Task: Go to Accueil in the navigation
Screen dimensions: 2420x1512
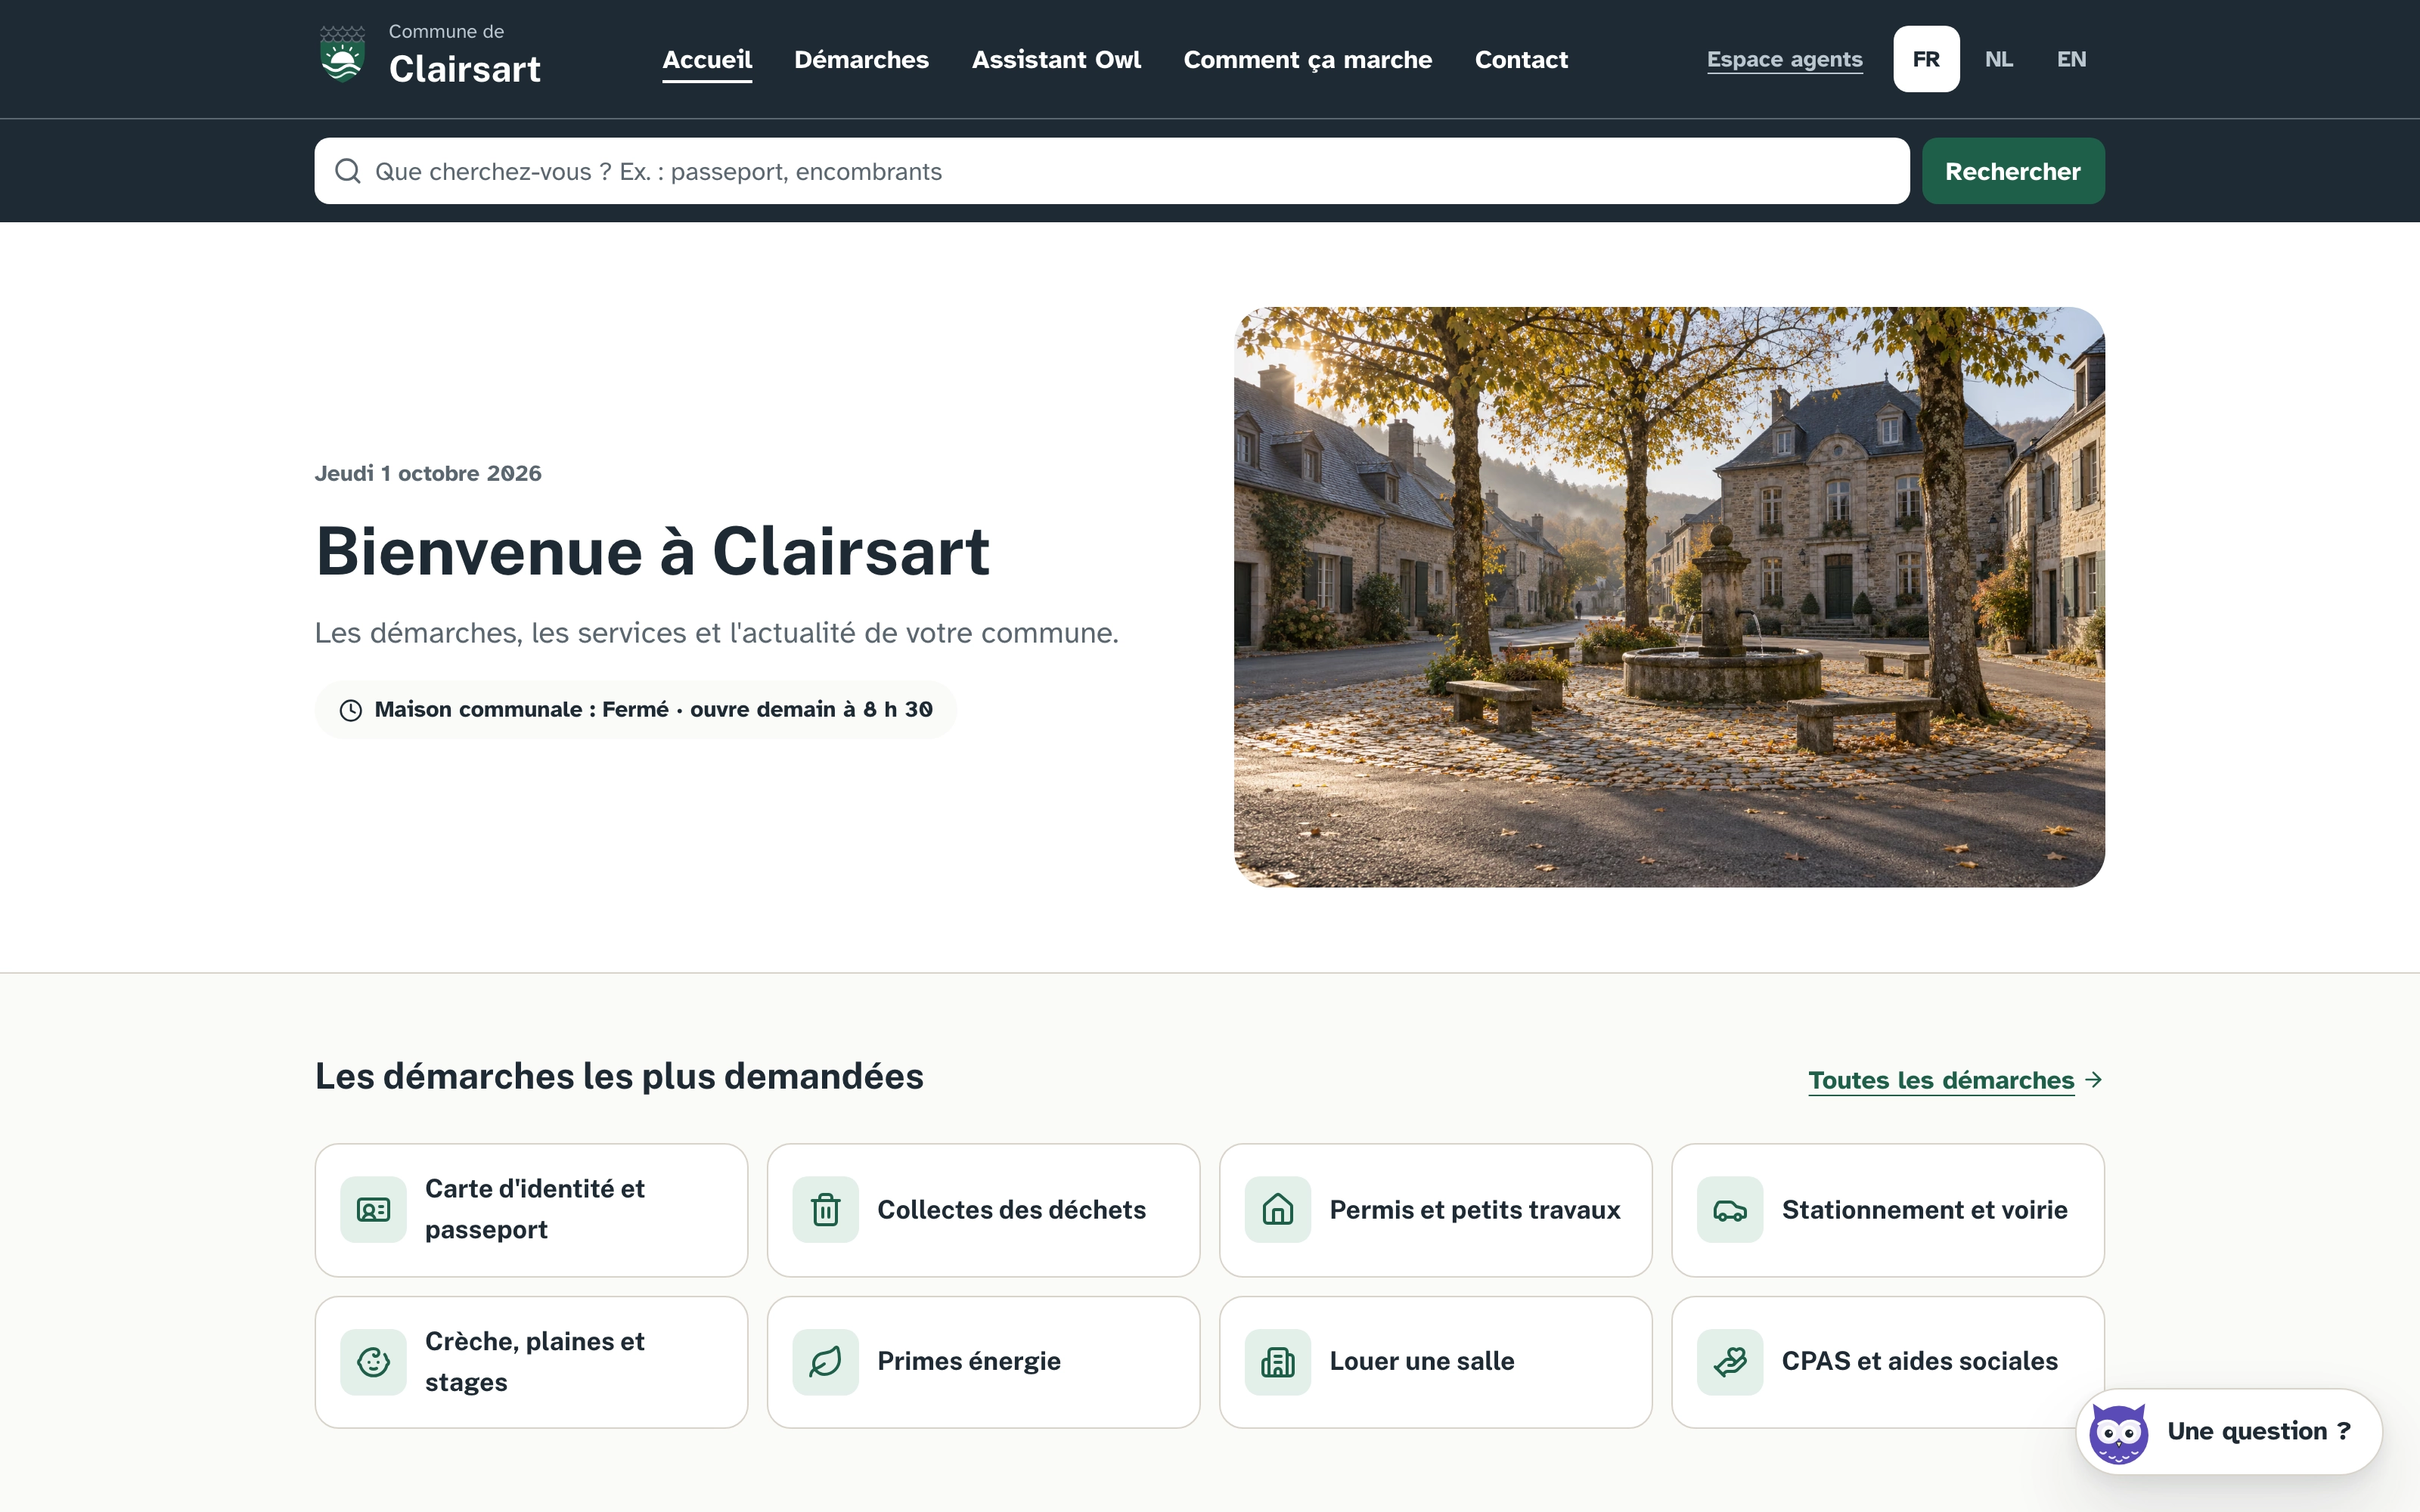Action: coord(707,60)
